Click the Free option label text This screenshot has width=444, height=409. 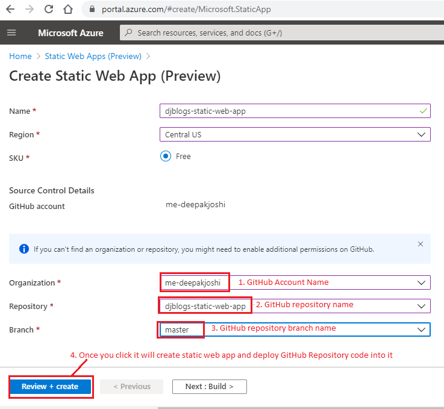[183, 156]
